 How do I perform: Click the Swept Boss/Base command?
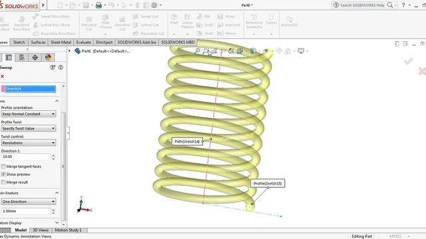[51, 17]
